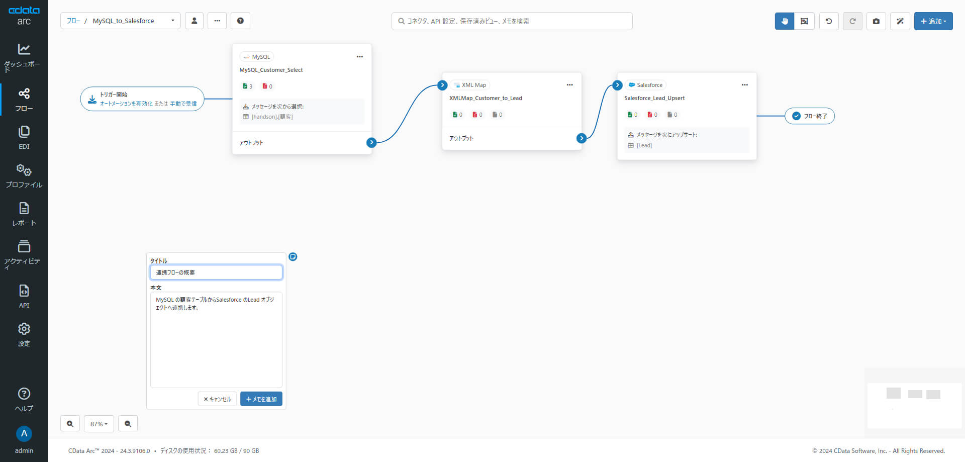The width and height of the screenshot is (965, 462).
Task: Click the user icon button beside flow name
Action: [x=194, y=21]
